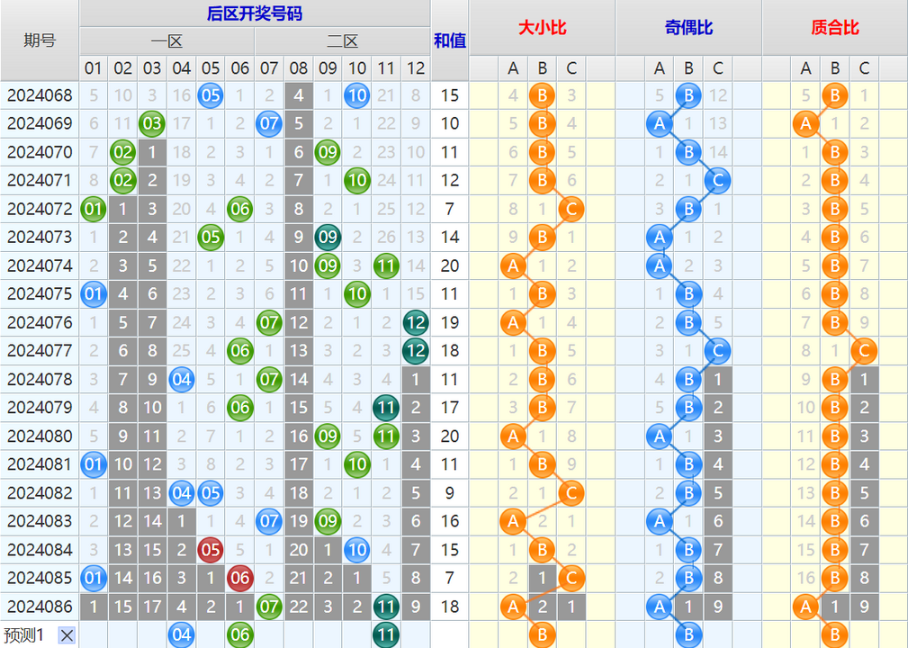Image resolution: width=908 pixels, height=648 pixels.
Task: Click orange A ball of 质合比 in row 2024069
Action: [x=805, y=123]
